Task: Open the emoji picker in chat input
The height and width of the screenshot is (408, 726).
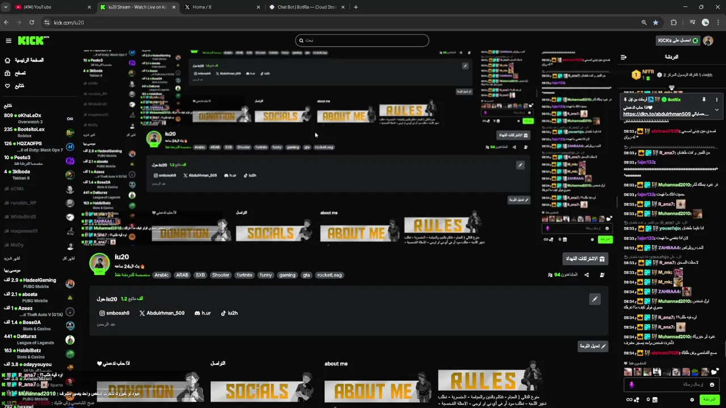Action: [x=712, y=385]
